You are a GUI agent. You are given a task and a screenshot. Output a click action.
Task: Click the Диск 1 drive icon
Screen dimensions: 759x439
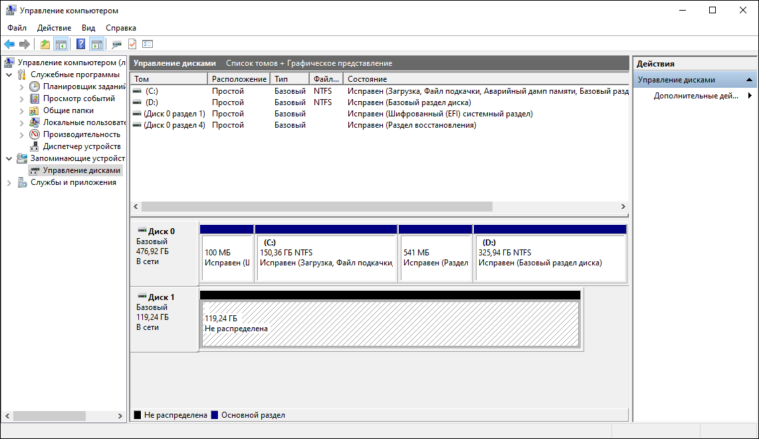point(142,296)
